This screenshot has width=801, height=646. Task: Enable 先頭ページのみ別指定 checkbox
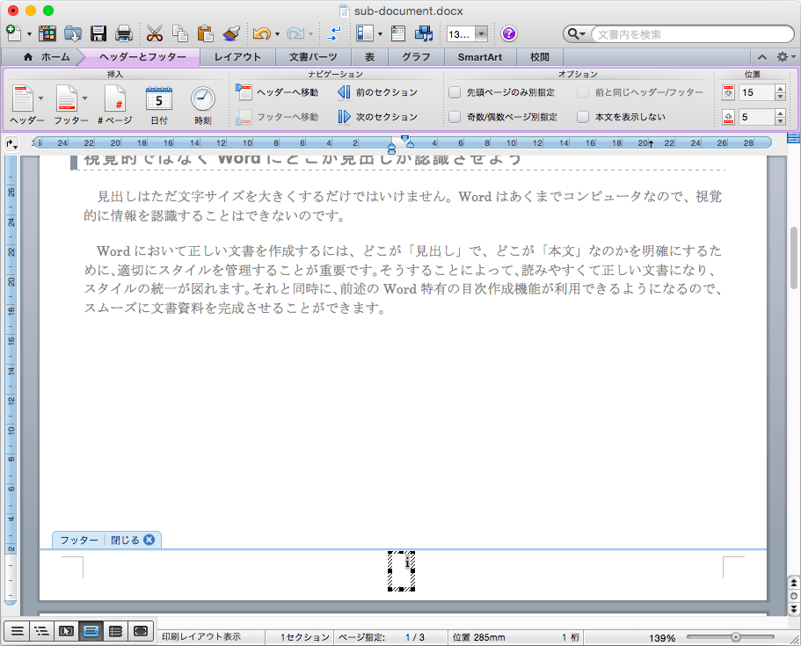[455, 92]
